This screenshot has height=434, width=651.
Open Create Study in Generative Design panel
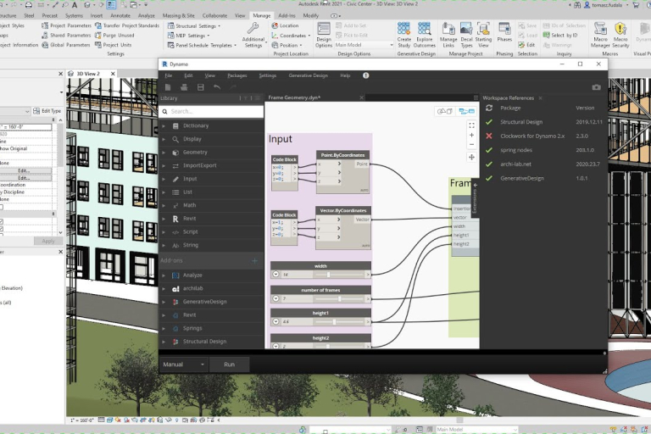point(403,35)
